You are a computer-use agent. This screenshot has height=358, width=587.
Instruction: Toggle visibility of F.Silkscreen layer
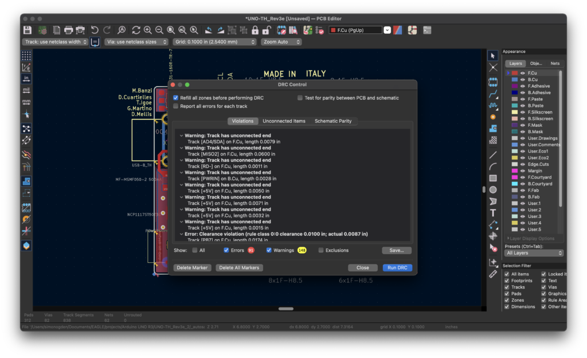523,112
